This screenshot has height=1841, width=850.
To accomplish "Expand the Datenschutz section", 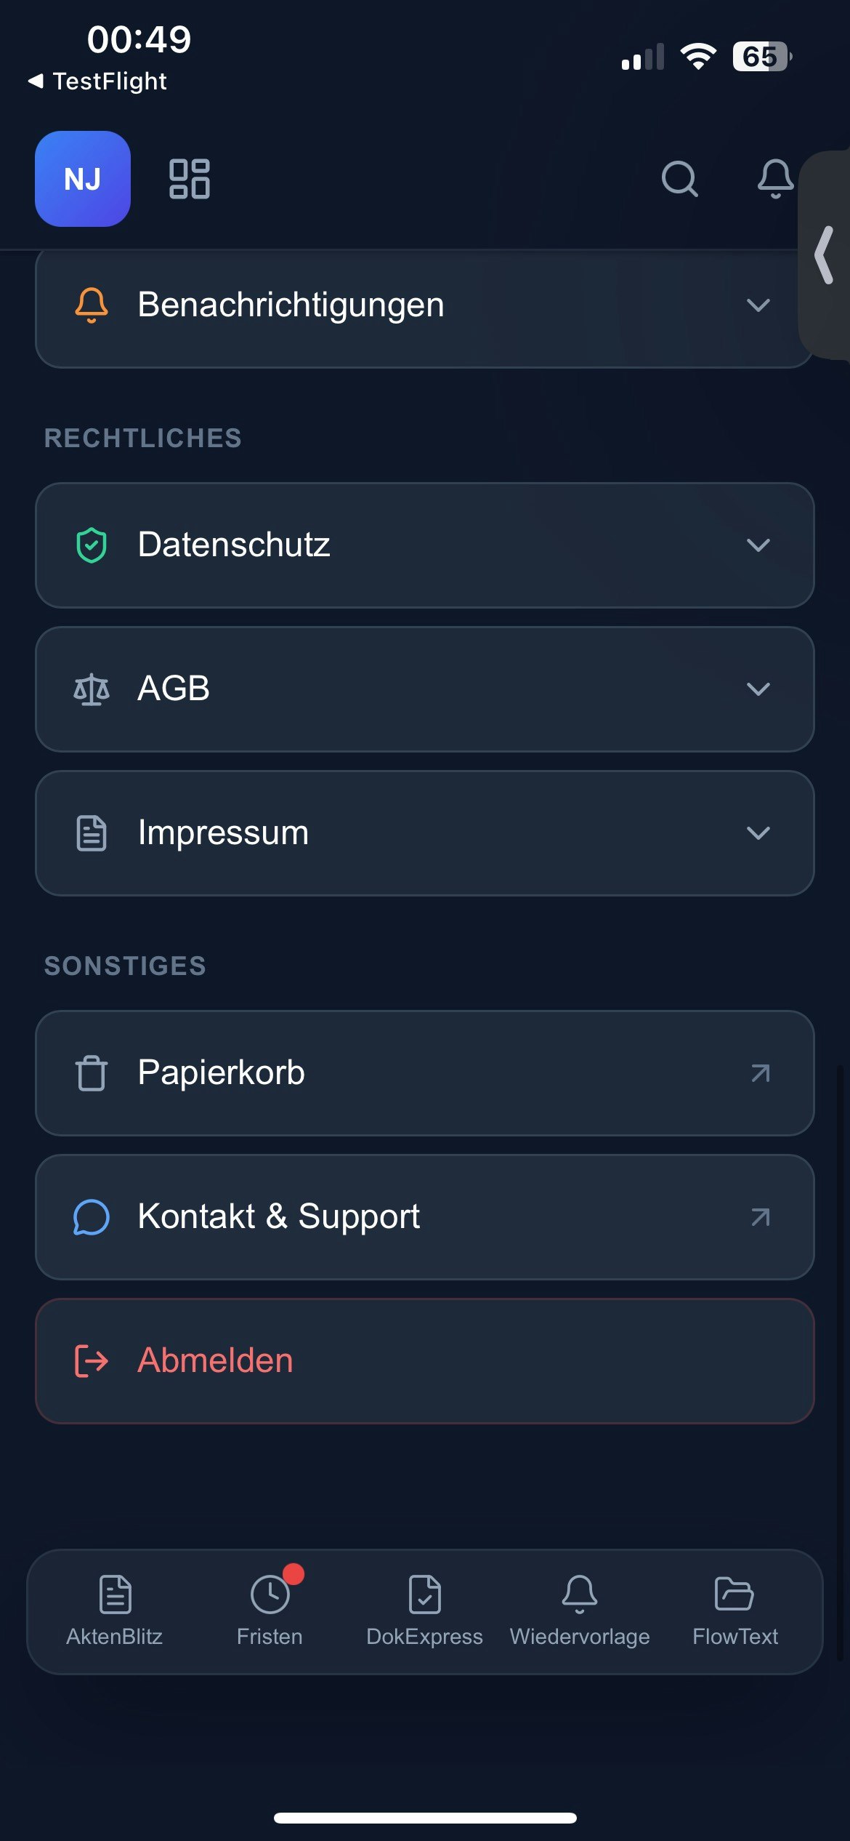I will (758, 545).
